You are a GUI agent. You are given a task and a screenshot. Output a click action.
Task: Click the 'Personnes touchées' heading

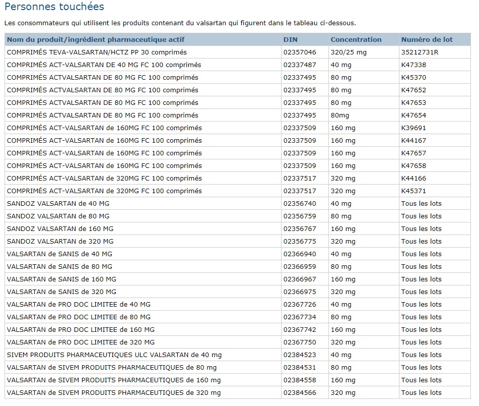coord(54,7)
